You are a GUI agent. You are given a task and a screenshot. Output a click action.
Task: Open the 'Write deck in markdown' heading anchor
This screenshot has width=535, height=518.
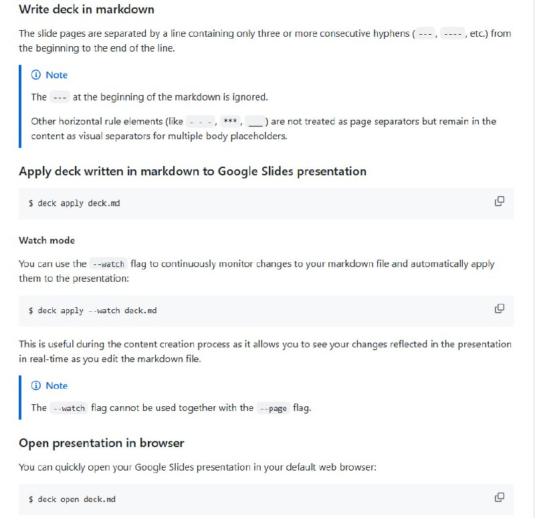click(x=86, y=9)
